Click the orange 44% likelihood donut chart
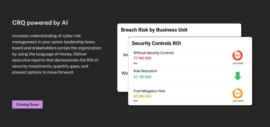270x127 pixels. tap(238, 93)
